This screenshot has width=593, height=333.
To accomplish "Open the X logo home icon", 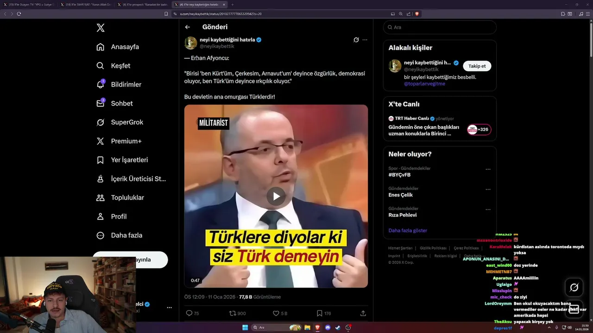I will coord(101,28).
